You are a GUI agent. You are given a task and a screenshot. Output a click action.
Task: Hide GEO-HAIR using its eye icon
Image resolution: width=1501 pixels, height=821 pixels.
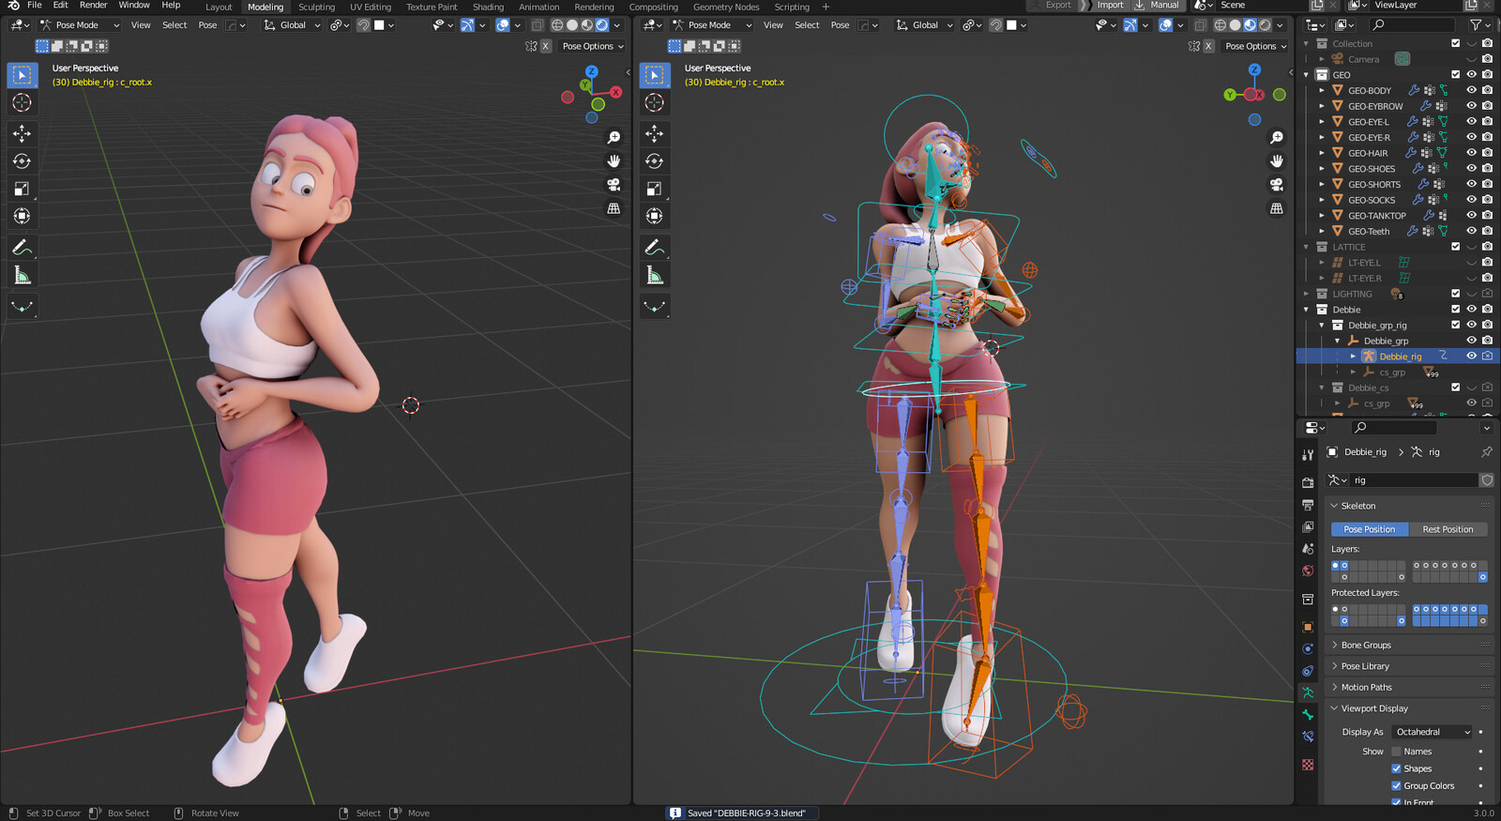coord(1472,153)
